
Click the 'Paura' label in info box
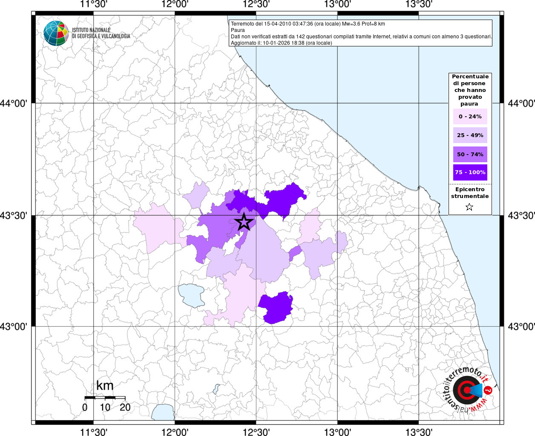238,30
